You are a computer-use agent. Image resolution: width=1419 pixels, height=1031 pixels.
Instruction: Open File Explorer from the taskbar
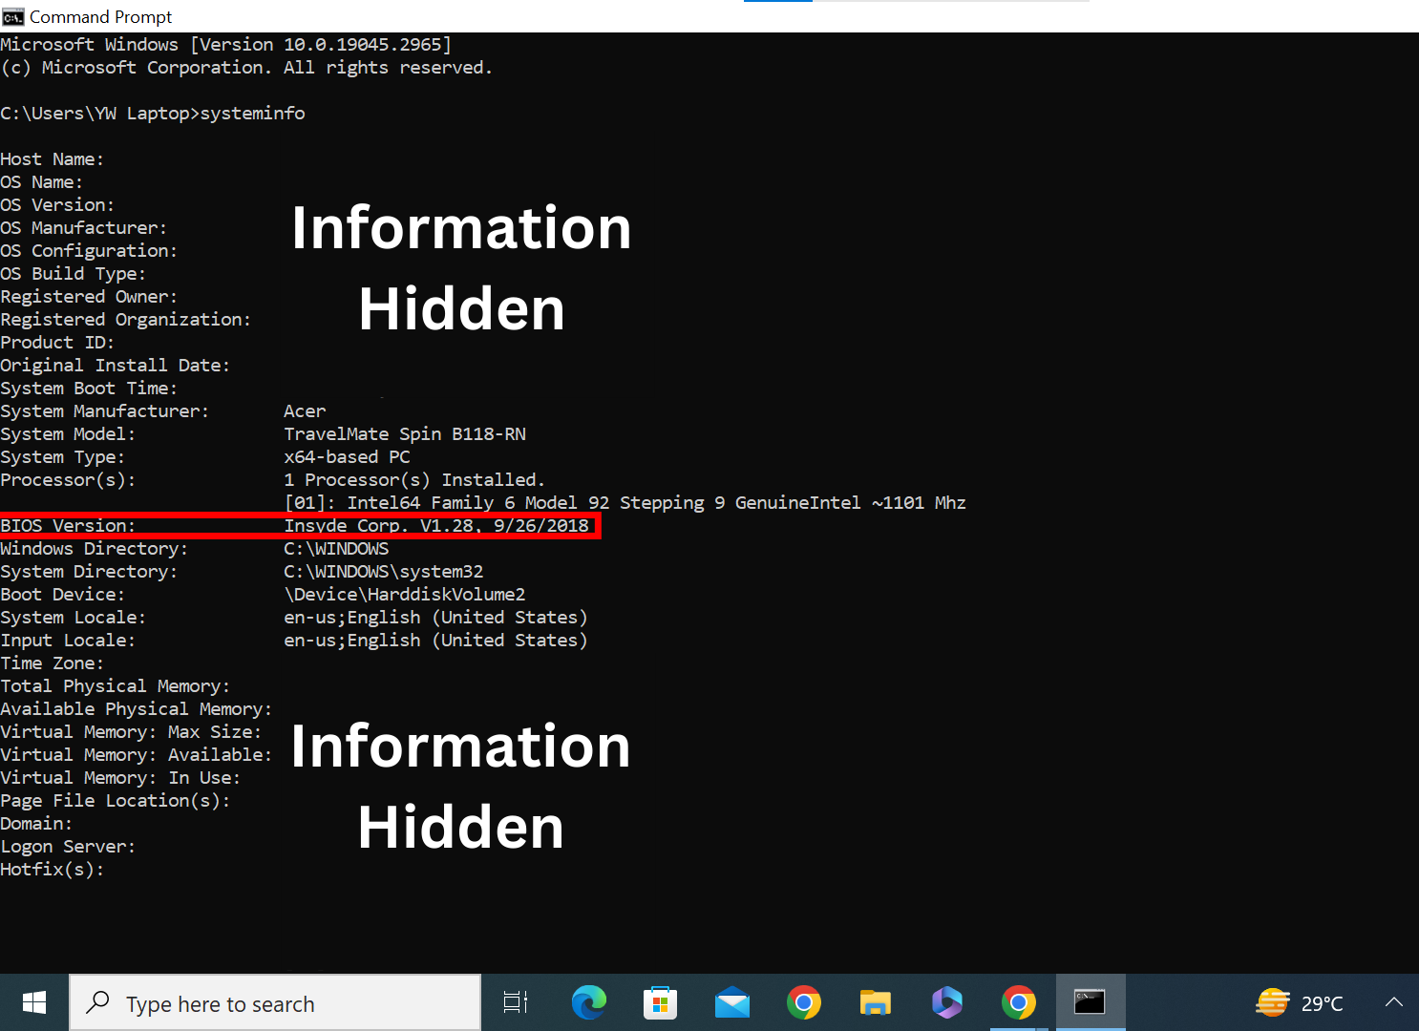pyautogui.click(x=875, y=1002)
